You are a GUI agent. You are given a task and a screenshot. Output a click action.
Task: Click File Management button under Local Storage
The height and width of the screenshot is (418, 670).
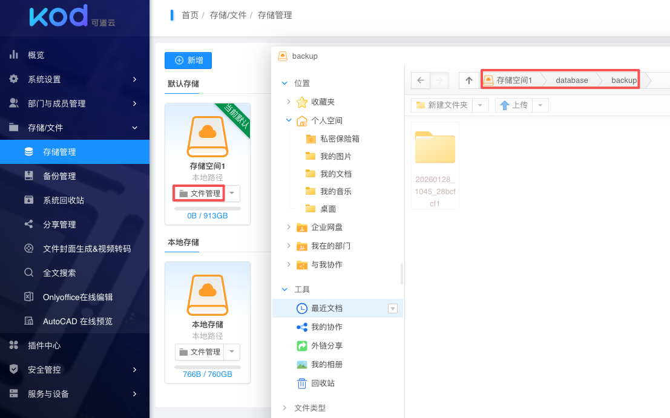pyautogui.click(x=200, y=352)
